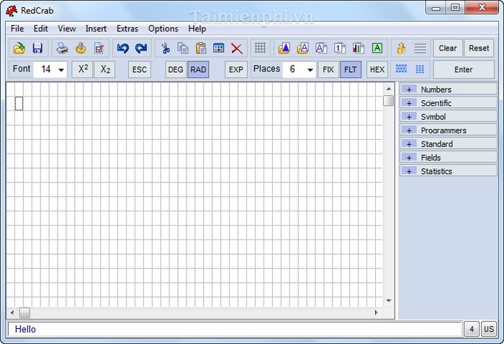Open the Font size dropdown

(60, 70)
